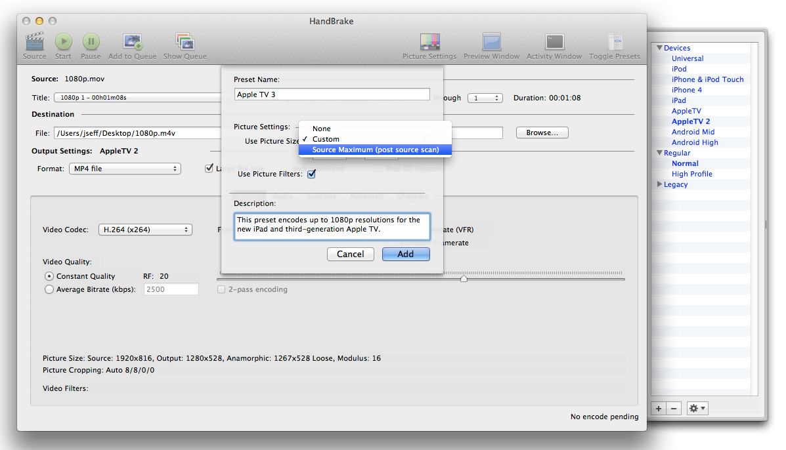Viewport: 786px width, 450px height.
Task: Toggle the Use Picture Filters checkbox
Action: point(311,174)
